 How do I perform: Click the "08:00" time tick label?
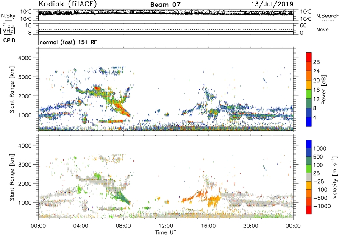click(x=123, y=226)
